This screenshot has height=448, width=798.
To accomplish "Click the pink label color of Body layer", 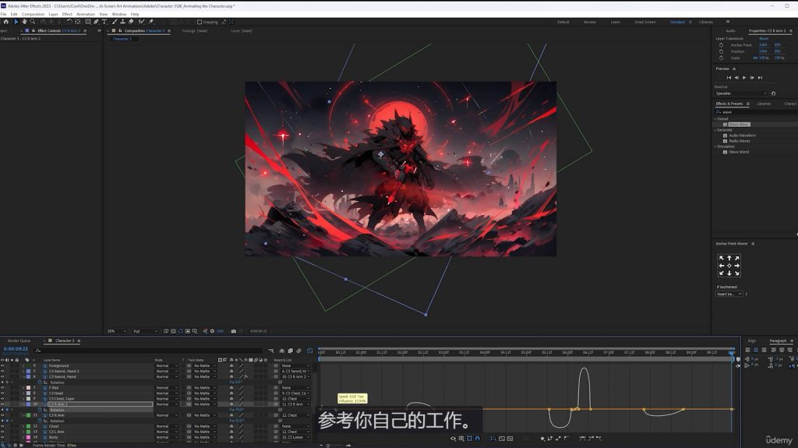I will coord(29,437).
